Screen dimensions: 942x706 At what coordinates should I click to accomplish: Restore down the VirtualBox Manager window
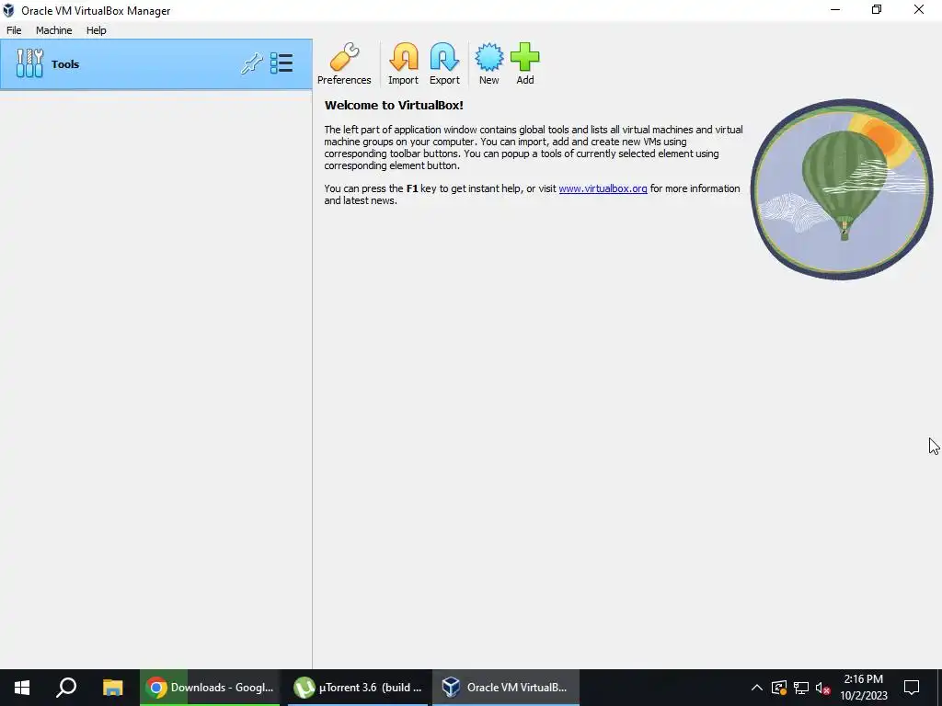pos(877,9)
